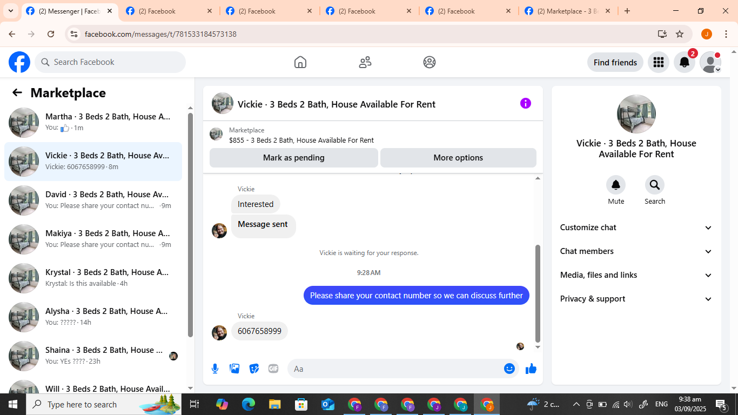This screenshot has height=415, width=738.
Task: Open Outlook from taskbar
Action: (x=328, y=404)
